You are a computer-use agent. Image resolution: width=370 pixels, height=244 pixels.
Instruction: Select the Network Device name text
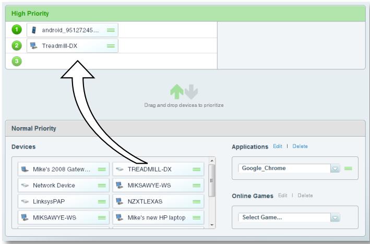(54, 186)
